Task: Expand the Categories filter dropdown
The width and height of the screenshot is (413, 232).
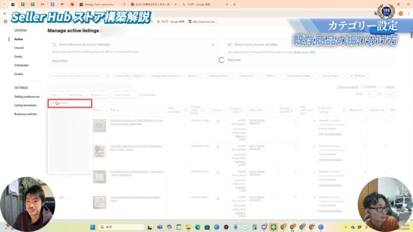Action: 248,76
